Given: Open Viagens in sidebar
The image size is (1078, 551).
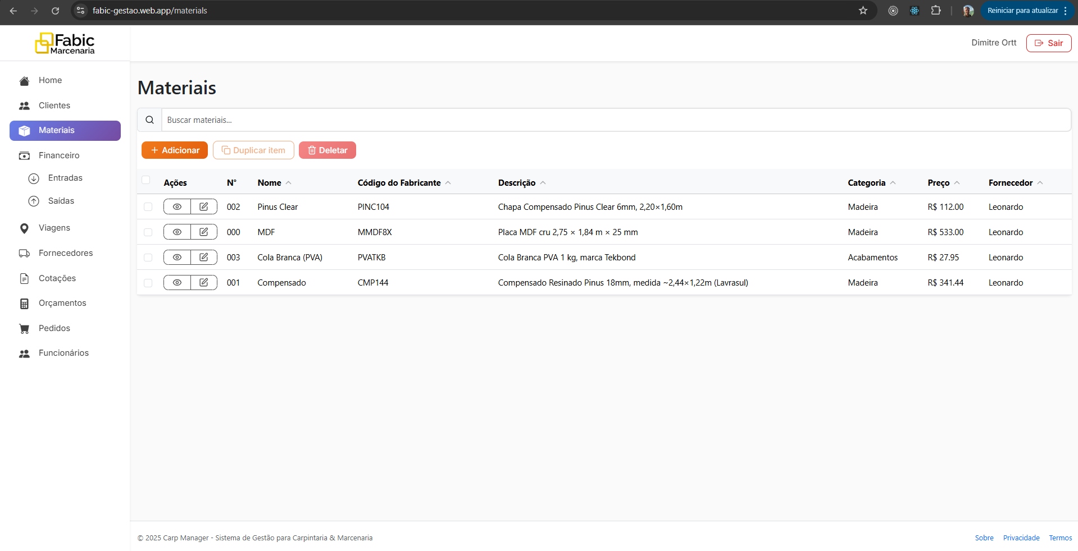Looking at the screenshot, I should click(65, 228).
